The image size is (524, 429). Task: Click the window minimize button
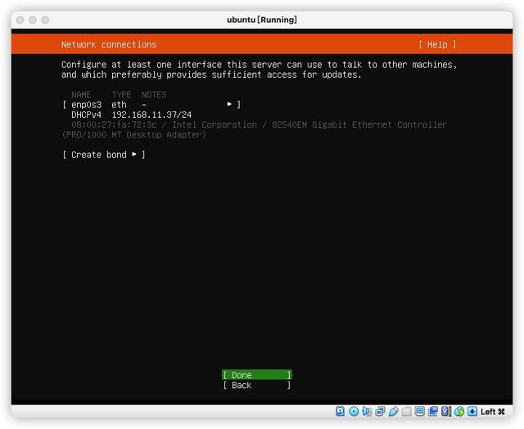coord(33,20)
